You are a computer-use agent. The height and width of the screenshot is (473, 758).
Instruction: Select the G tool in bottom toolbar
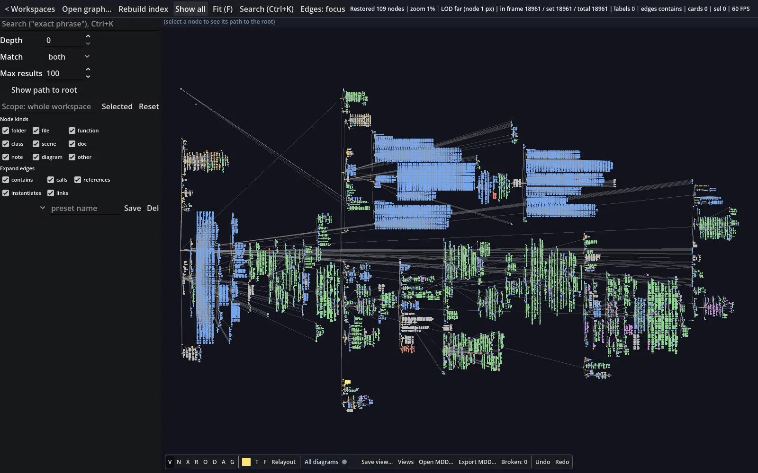tap(232, 462)
